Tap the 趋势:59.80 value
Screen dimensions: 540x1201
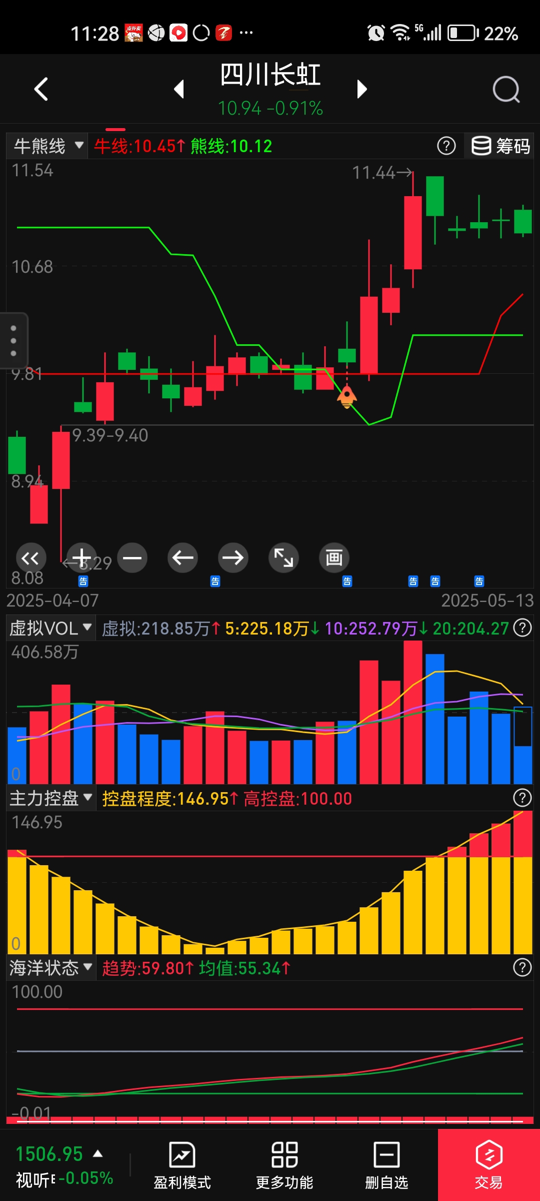point(147,968)
